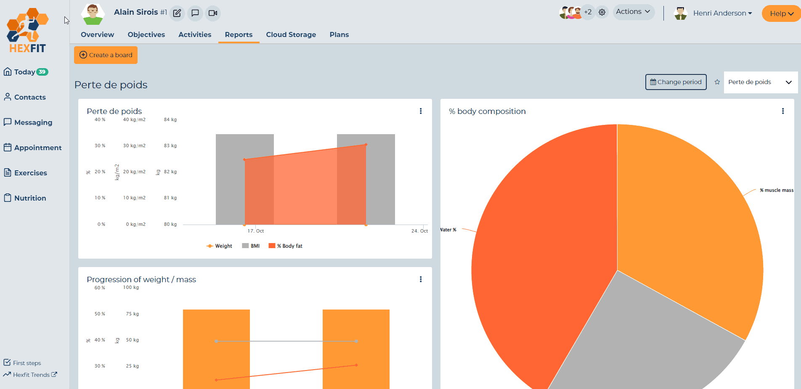Switch to the Objectives tab

(146, 34)
